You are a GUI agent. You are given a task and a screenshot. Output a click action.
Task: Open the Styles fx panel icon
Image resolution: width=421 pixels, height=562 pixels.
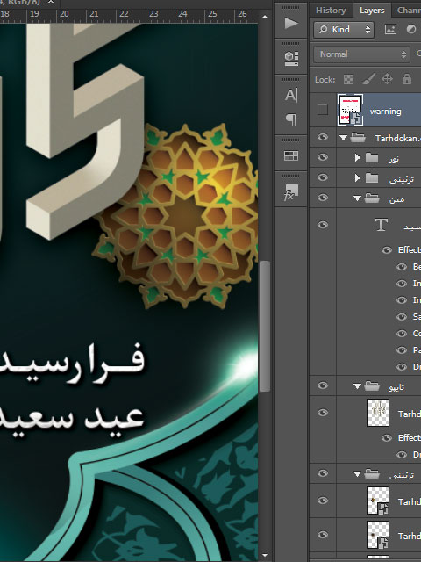pyautogui.click(x=291, y=192)
